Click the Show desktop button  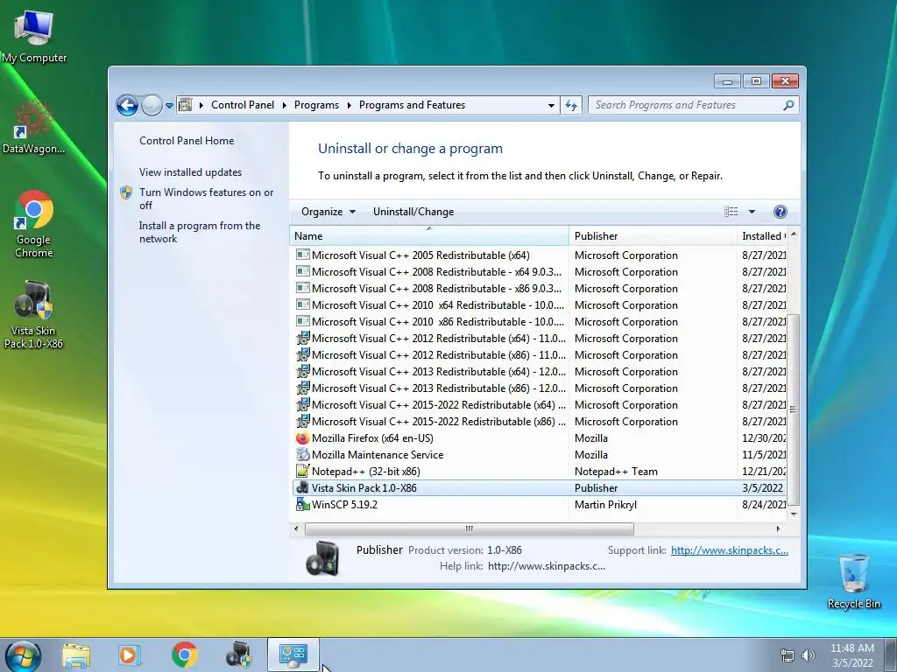point(891,655)
